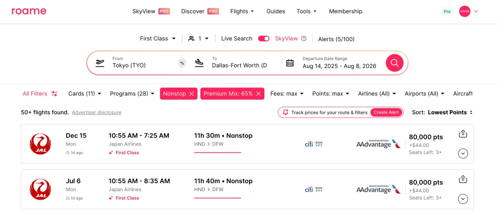Share the Jul 6 flight result
This screenshot has height=212, width=497.
click(x=463, y=179)
